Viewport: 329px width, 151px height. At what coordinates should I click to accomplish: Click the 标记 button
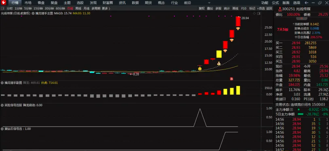(252, 9)
